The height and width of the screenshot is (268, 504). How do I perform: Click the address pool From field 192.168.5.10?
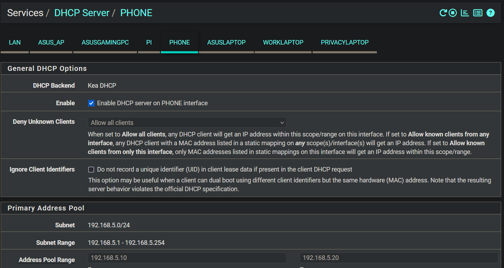click(187, 258)
